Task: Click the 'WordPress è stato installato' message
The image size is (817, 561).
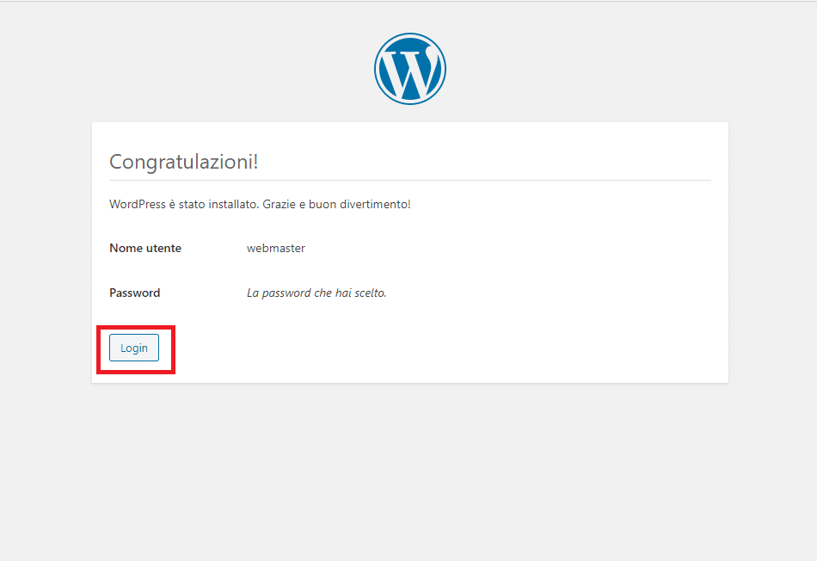Action: 260,205
